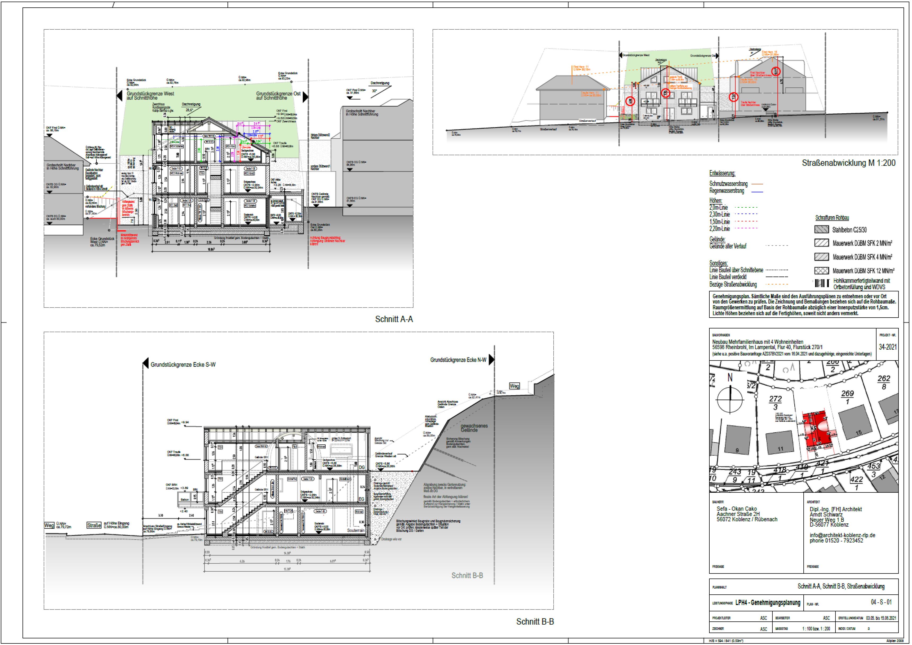The width and height of the screenshot is (912, 645).
Task: Click 'Grundstückgrenze Ost auf Schnitthöhe' label
Action: [278, 96]
